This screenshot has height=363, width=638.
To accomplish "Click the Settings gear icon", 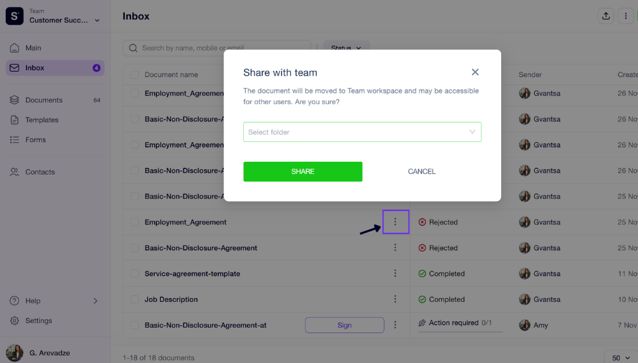I will pyautogui.click(x=15, y=321).
